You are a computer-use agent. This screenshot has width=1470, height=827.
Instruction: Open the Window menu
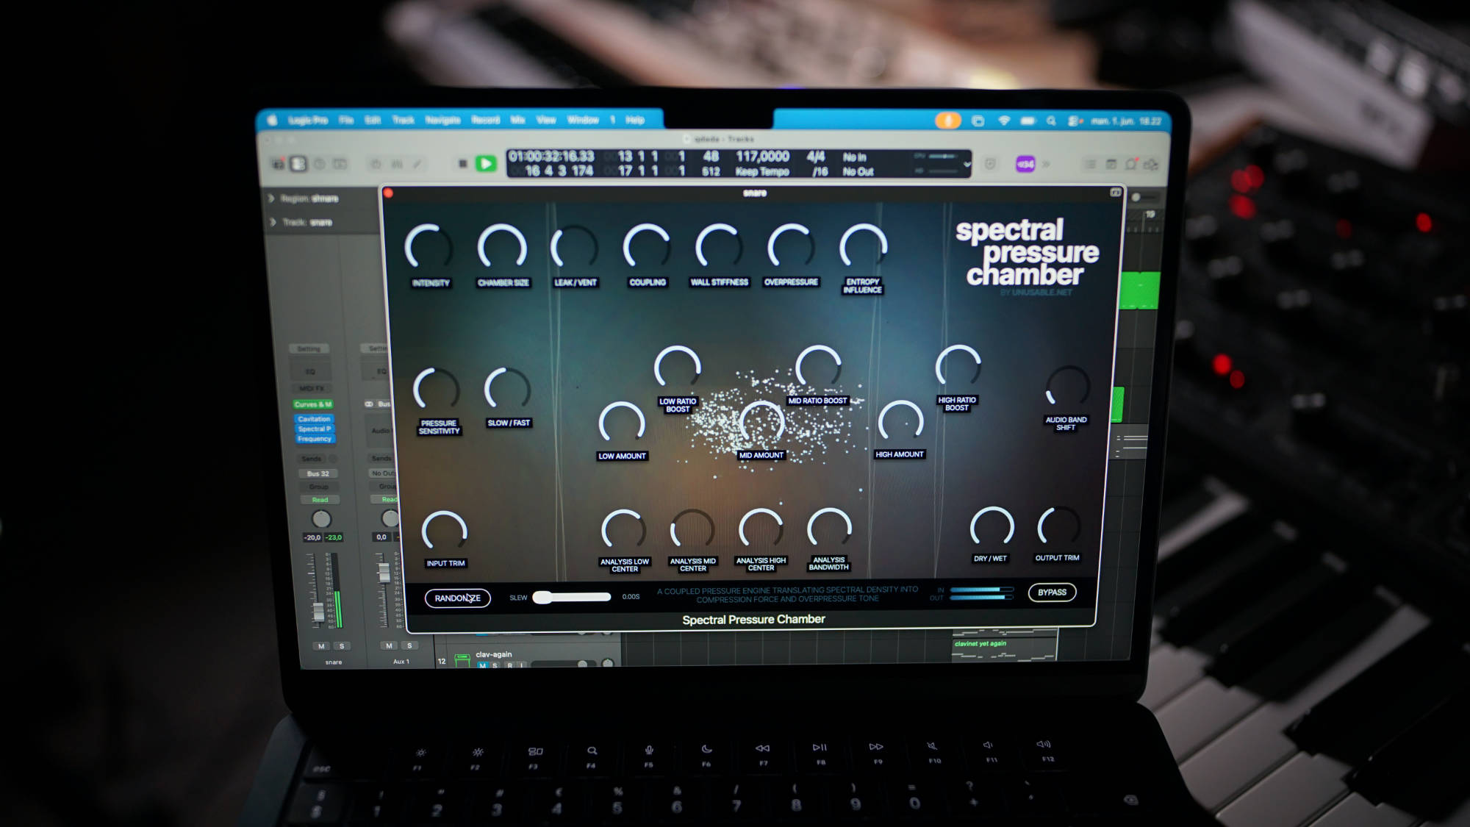[583, 120]
